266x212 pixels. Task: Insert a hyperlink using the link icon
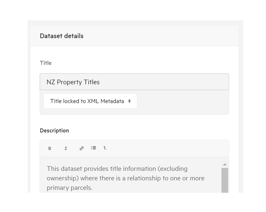[82, 148]
